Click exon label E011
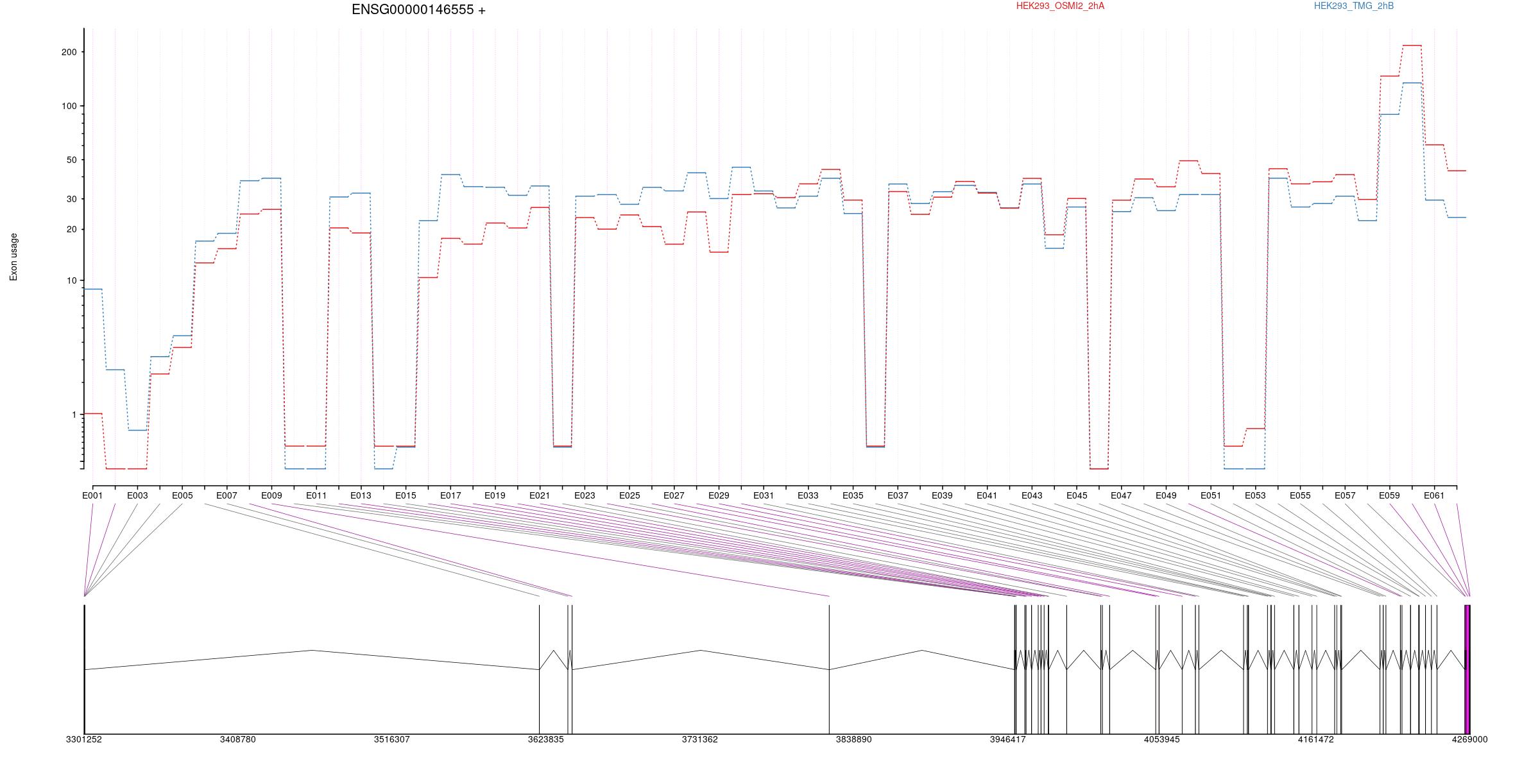 (316, 495)
